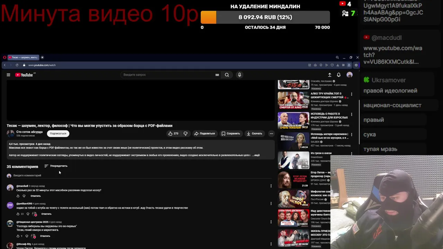443x249 pixels.
Task: Dislike the @macdudl comment
Action: (x=24, y=196)
